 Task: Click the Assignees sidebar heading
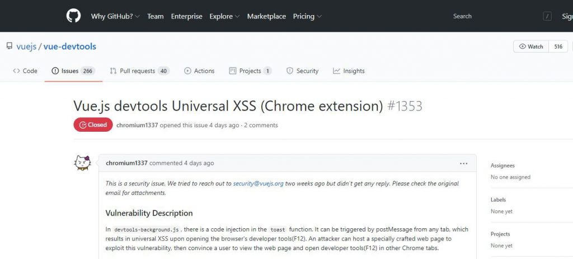pyautogui.click(x=502, y=166)
